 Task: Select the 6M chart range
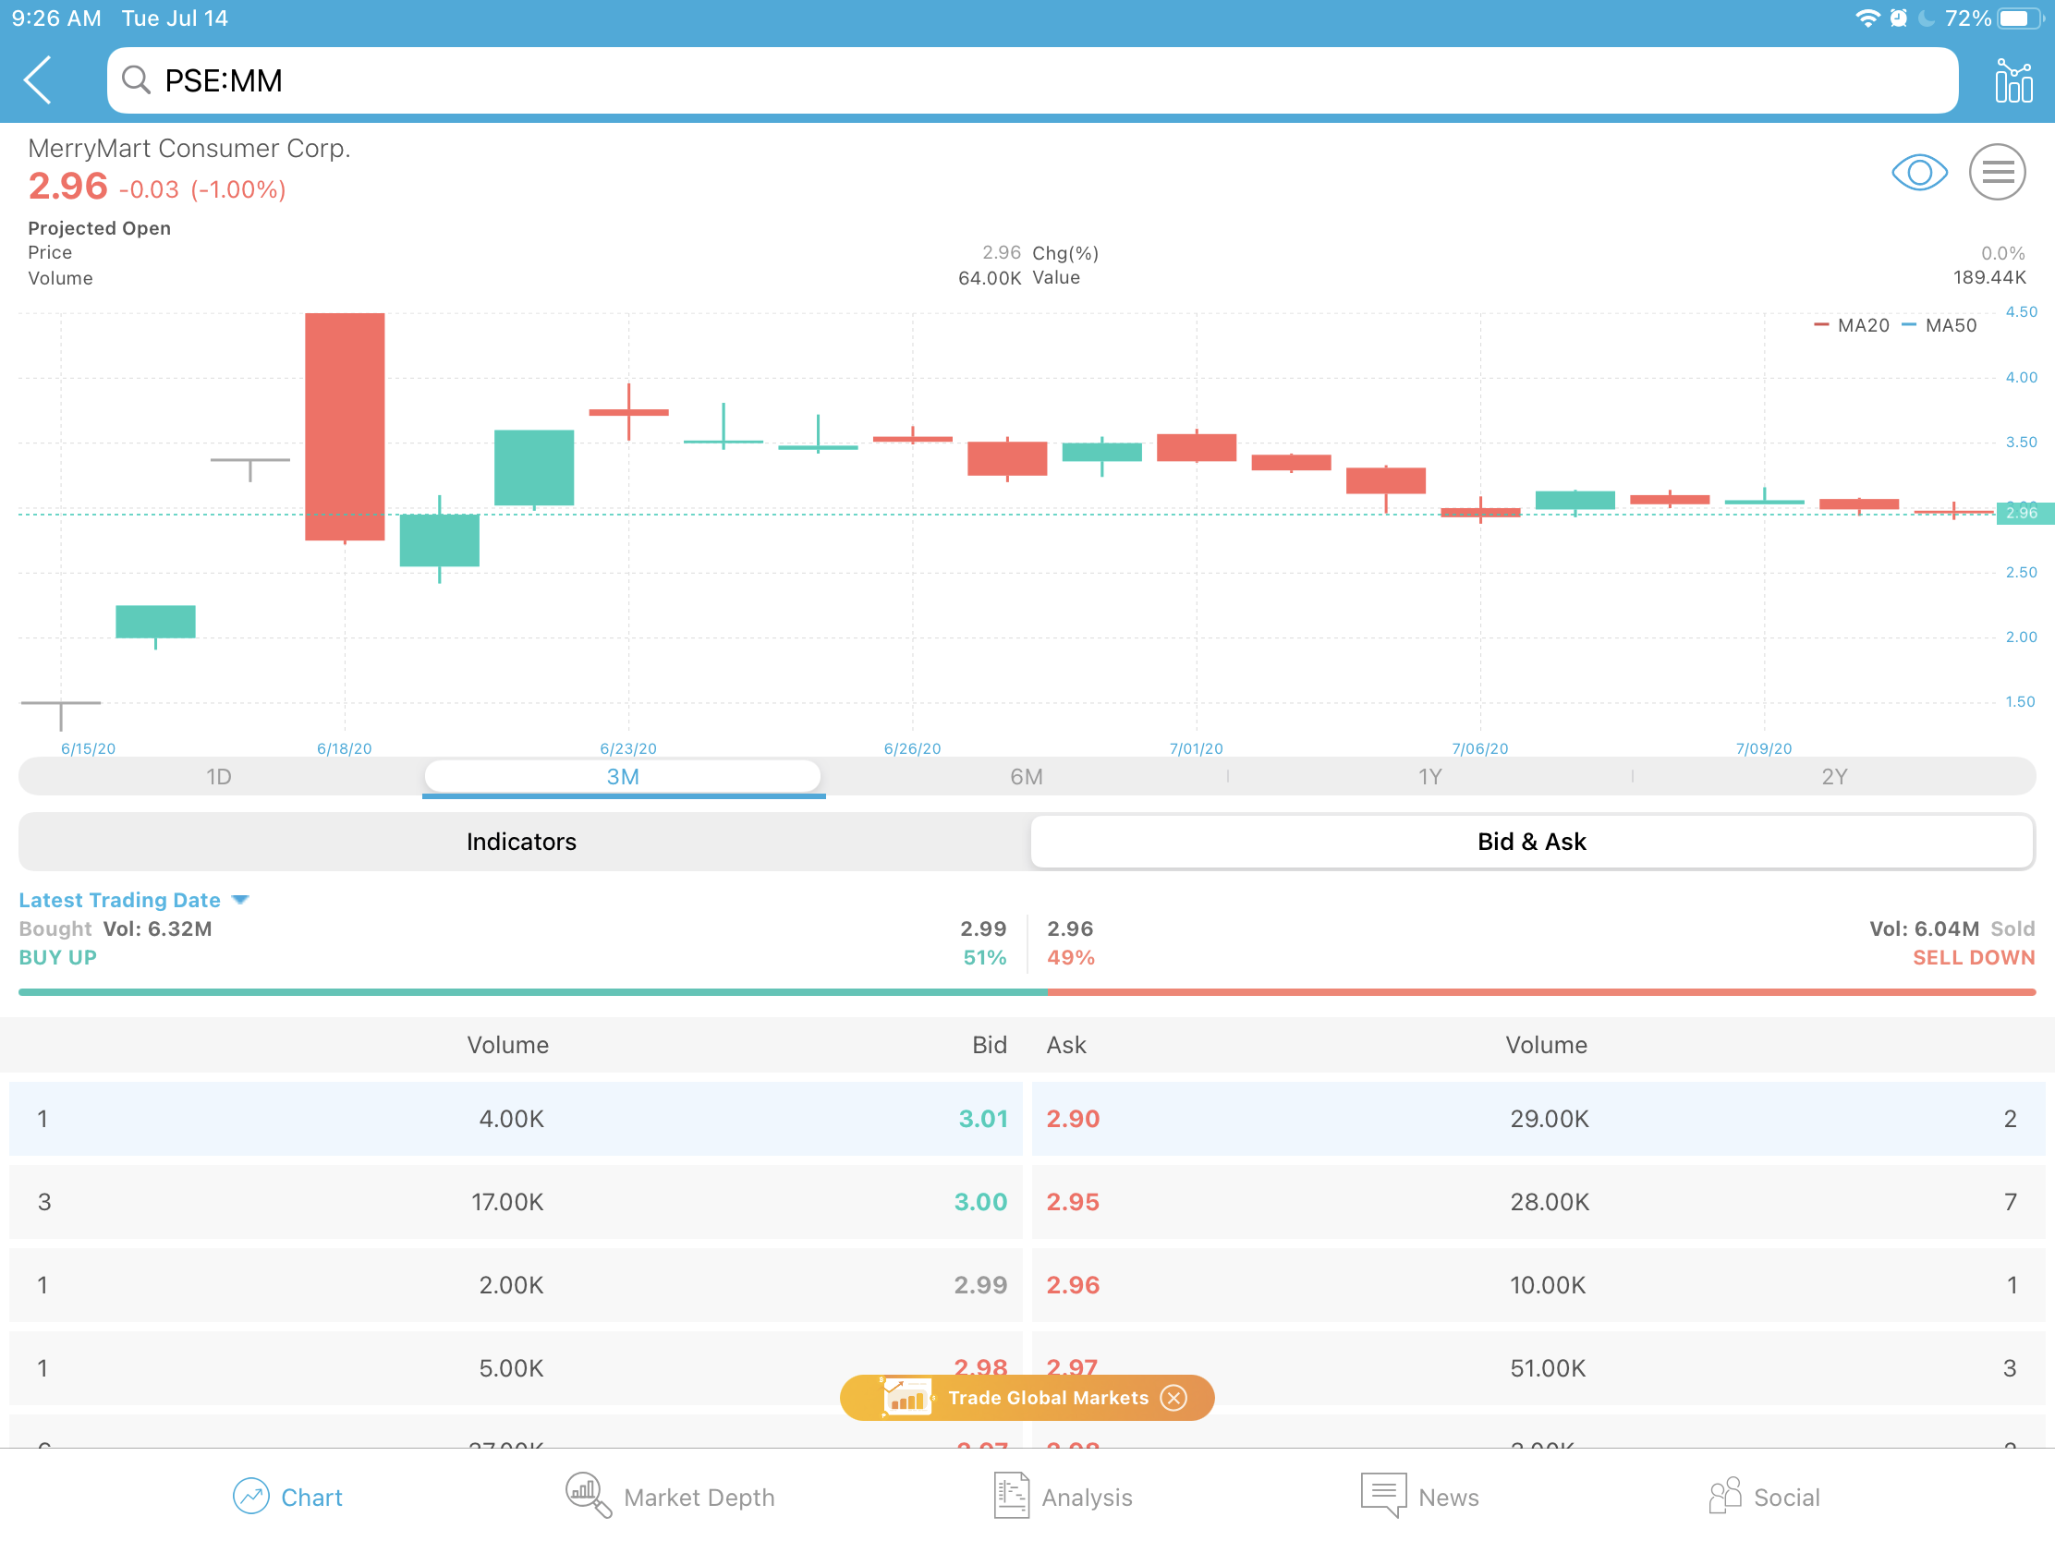coord(1027,778)
